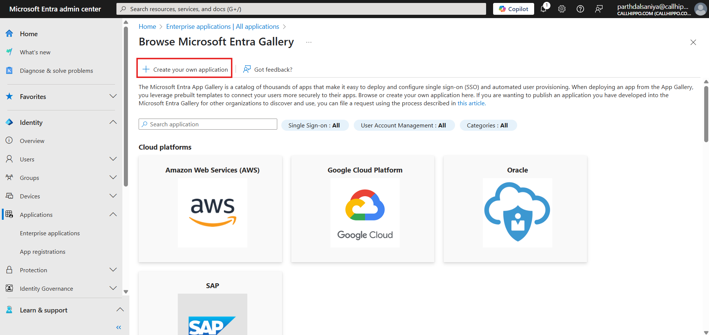The height and width of the screenshot is (335, 709).
Task: Expand the Users submenu chevron
Action: tap(113, 159)
